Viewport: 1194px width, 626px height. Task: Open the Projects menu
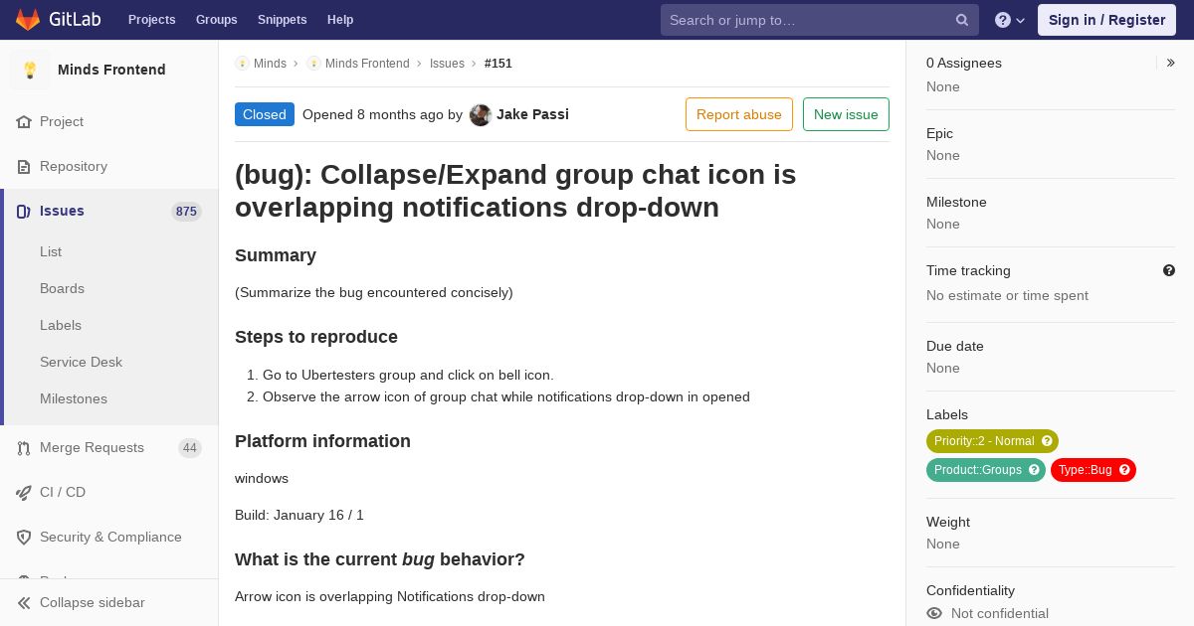click(152, 20)
